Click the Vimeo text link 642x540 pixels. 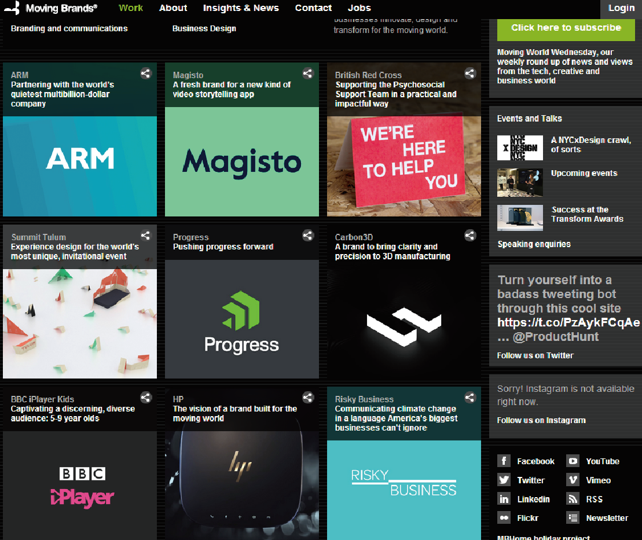(598, 480)
